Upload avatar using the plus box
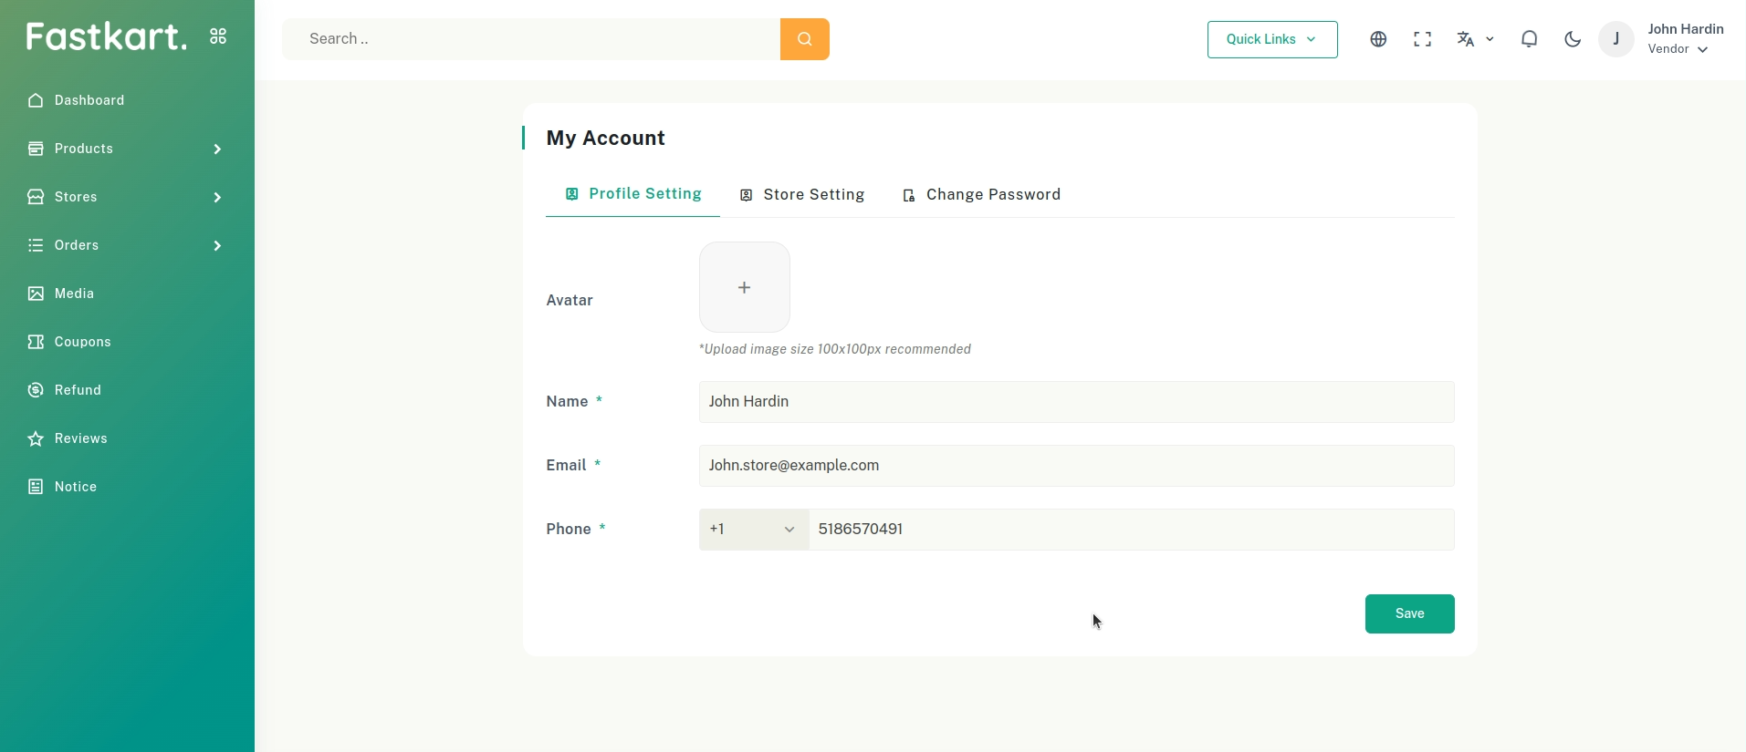This screenshot has height=752, width=1746. point(744,287)
